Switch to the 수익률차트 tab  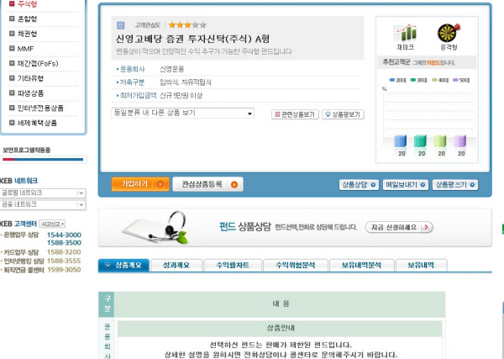233,266
